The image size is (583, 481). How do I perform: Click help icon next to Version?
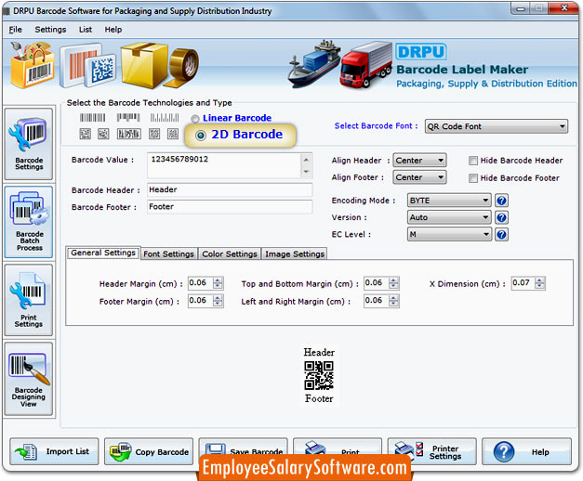[501, 217]
